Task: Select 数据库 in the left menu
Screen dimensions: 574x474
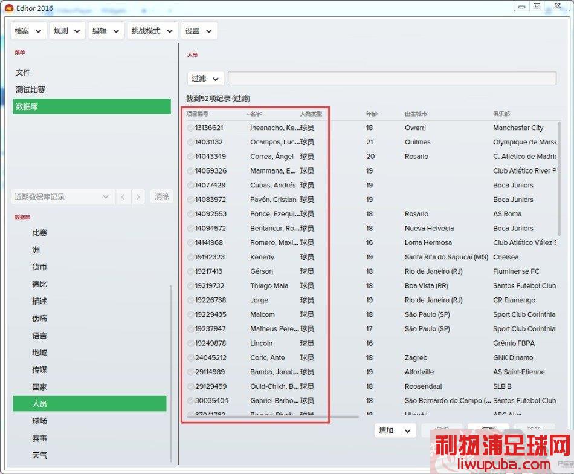Action: 91,106
